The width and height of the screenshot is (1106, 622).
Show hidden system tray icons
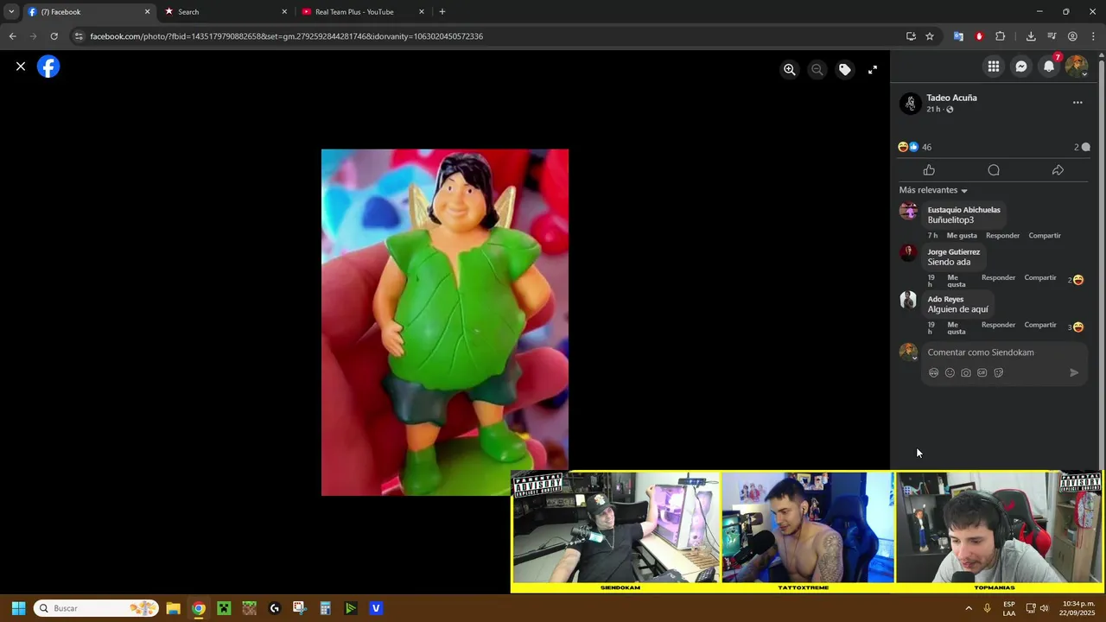pos(969,608)
